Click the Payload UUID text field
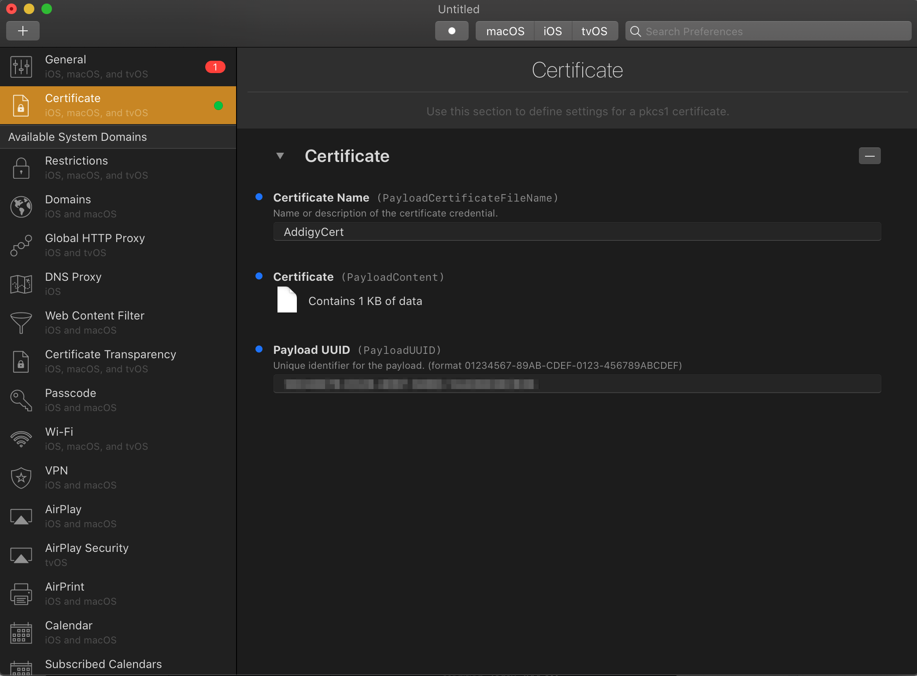Image resolution: width=917 pixels, height=676 pixels. tap(577, 384)
